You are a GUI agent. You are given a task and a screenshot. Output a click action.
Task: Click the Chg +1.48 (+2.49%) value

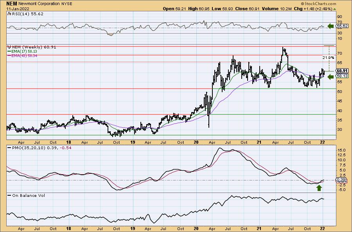(313, 9)
